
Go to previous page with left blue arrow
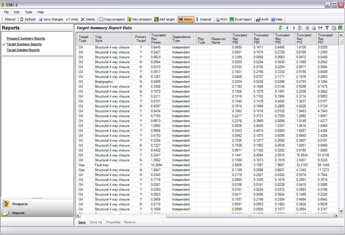(x=288, y=28)
